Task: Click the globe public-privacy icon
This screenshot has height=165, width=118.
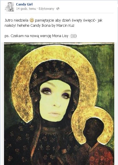Action: pos(58,9)
